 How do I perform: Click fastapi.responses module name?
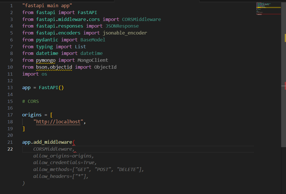click(59, 26)
